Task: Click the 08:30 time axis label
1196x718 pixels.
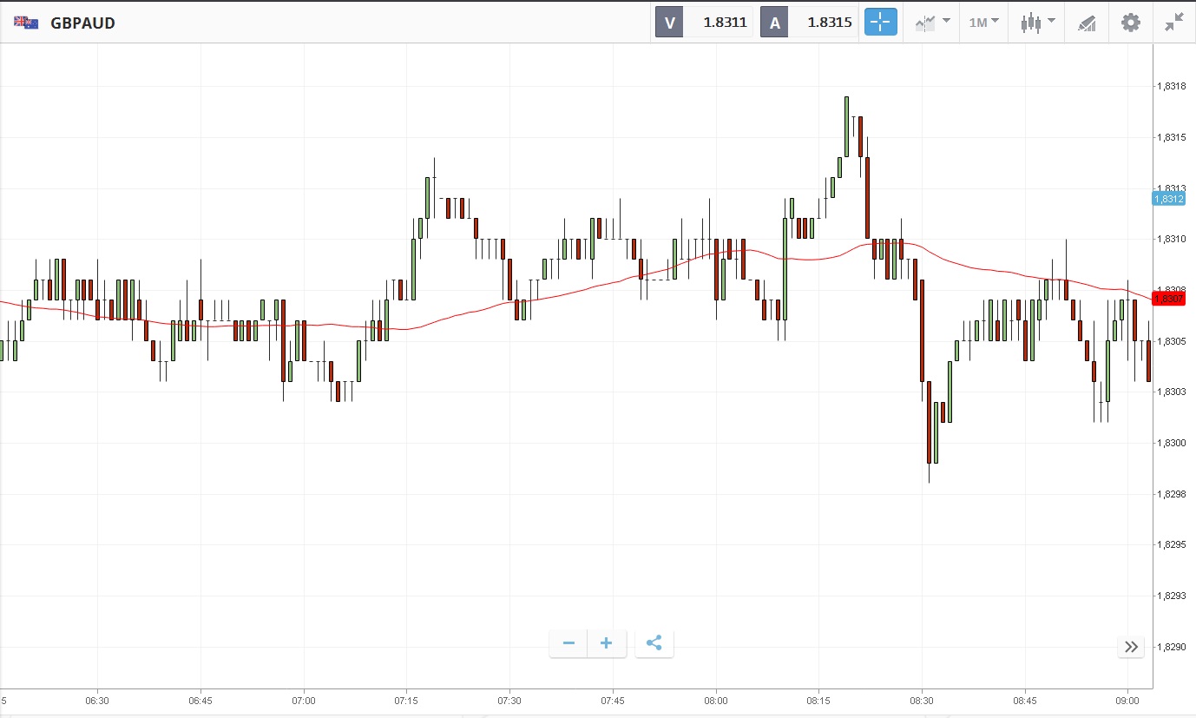Action: point(922,701)
